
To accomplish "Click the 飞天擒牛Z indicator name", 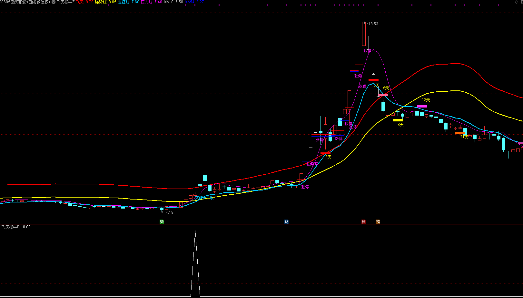I will pyautogui.click(x=65, y=2).
